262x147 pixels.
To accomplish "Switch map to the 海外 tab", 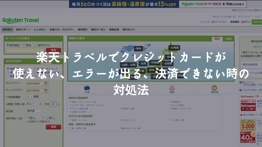I will point(228,39).
